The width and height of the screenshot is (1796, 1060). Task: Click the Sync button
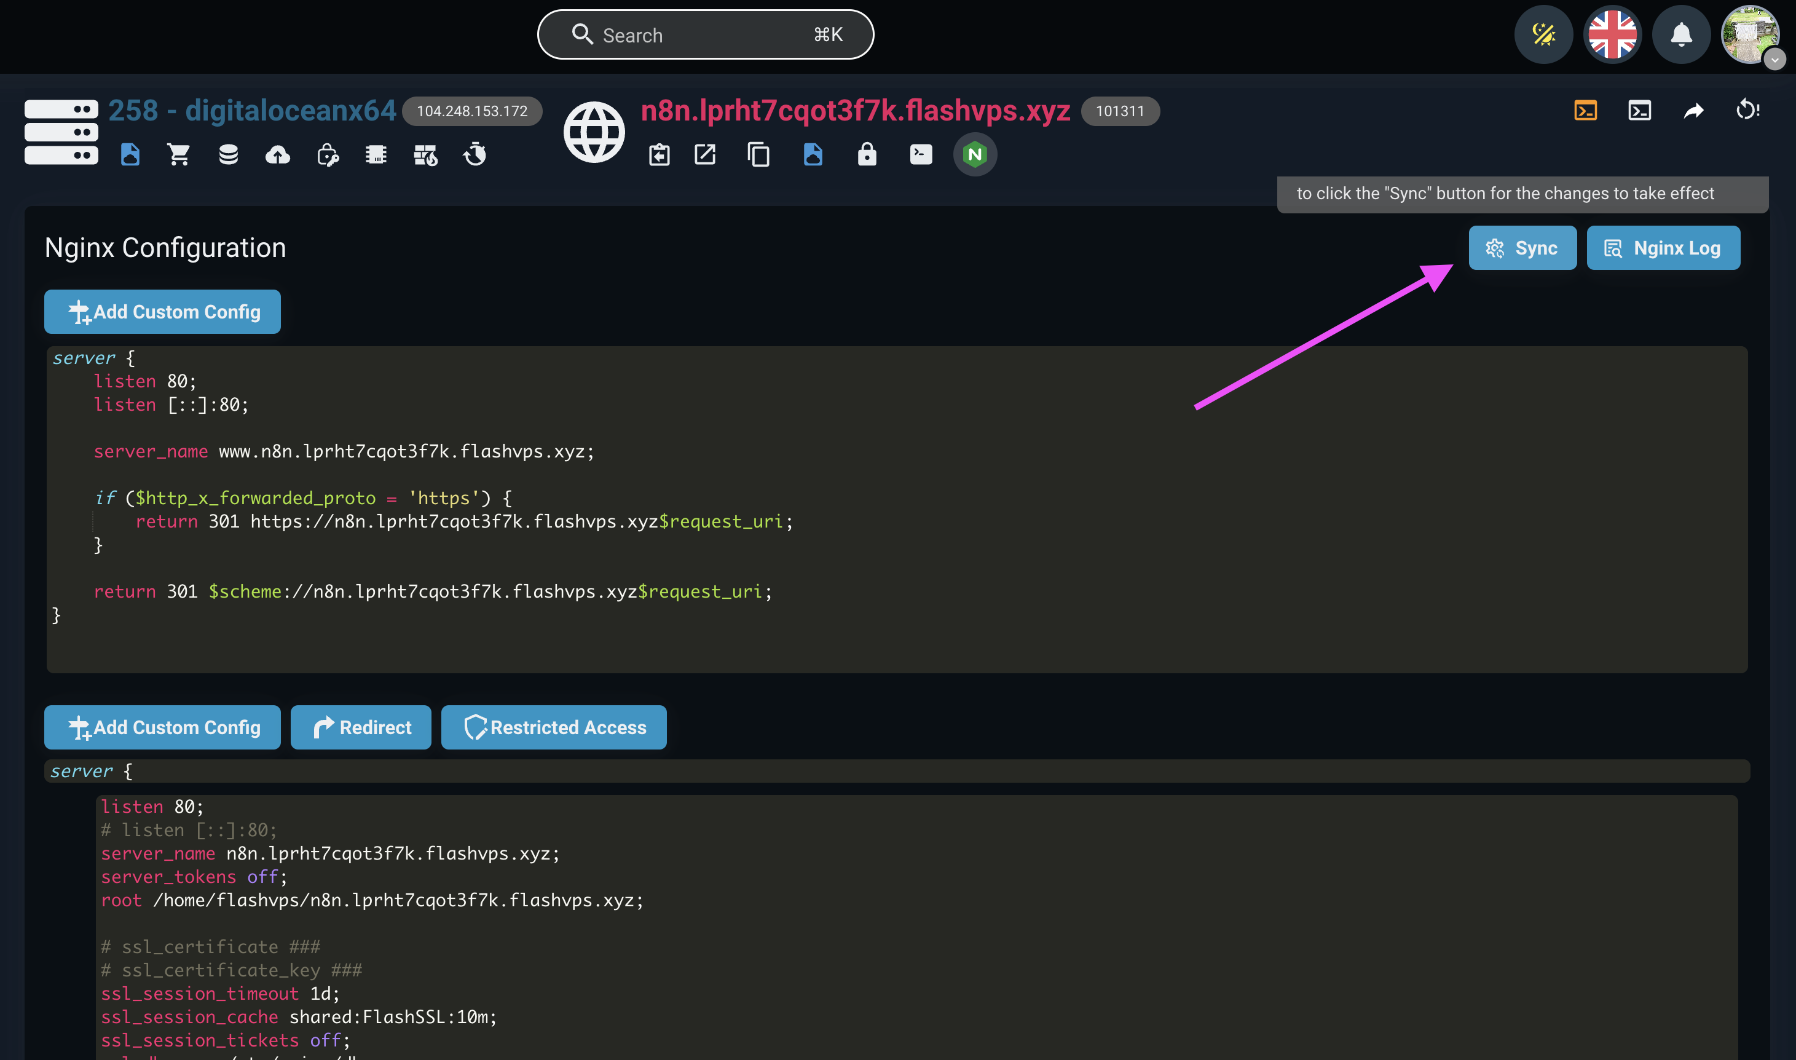click(1522, 248)
